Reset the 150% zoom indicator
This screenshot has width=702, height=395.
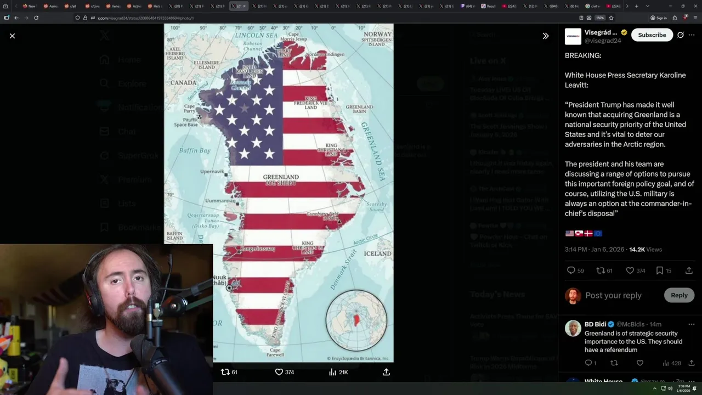(601, 18)
